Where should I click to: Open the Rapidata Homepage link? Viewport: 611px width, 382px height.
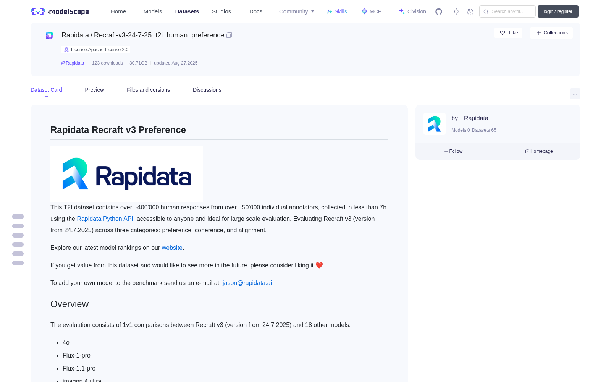539,151
